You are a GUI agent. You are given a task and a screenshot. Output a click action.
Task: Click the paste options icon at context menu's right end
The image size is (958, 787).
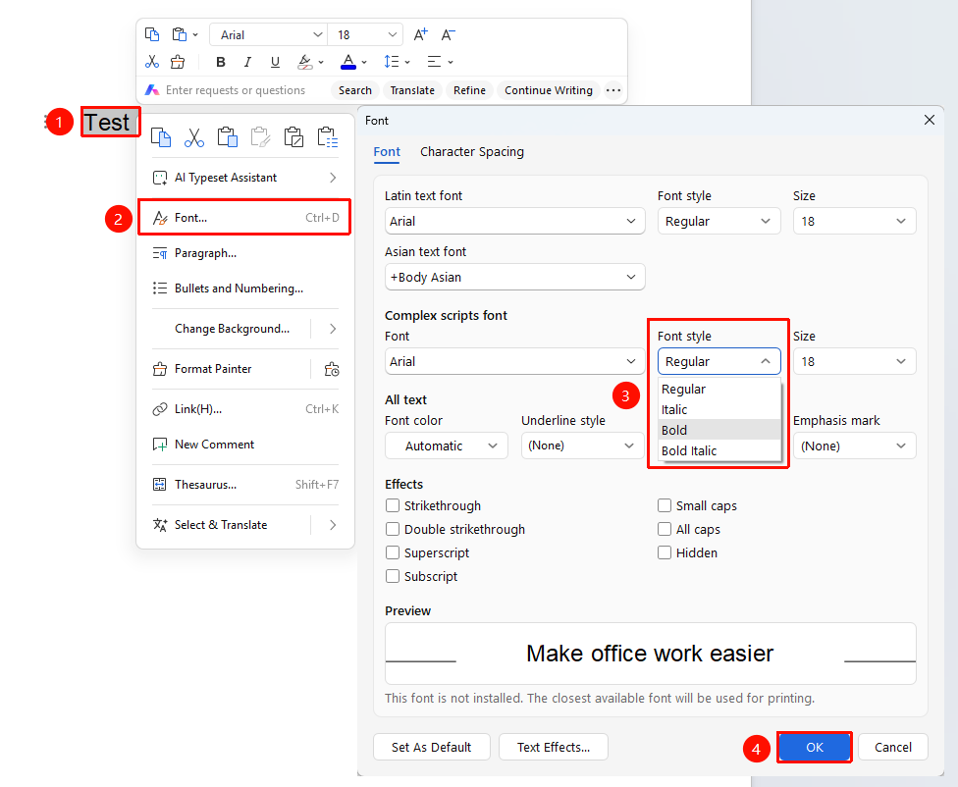(x=328, y=137)
